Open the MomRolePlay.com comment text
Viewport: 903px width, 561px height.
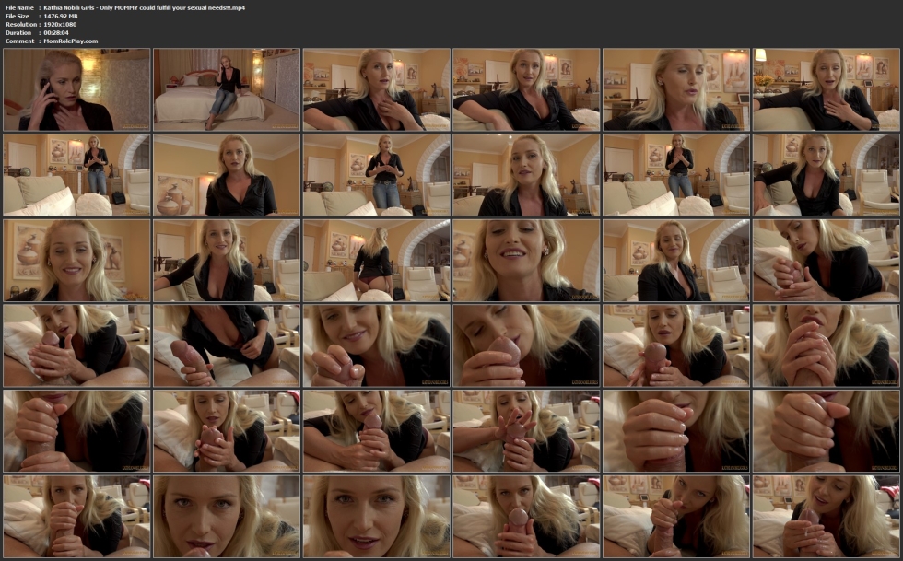point(70,41)
